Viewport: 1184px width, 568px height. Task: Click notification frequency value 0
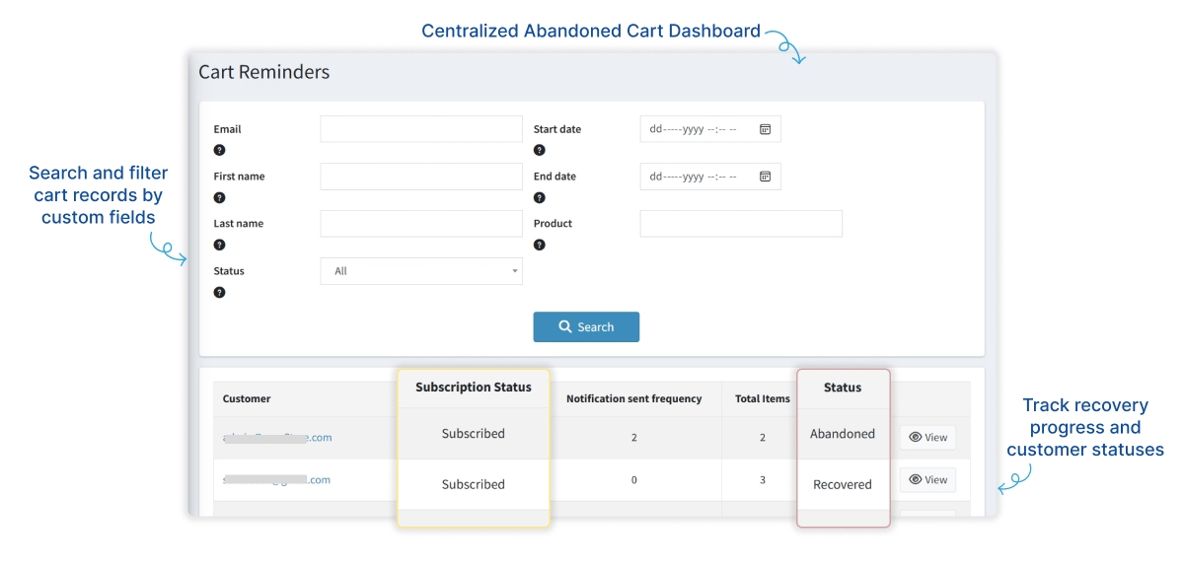[633, 480]
